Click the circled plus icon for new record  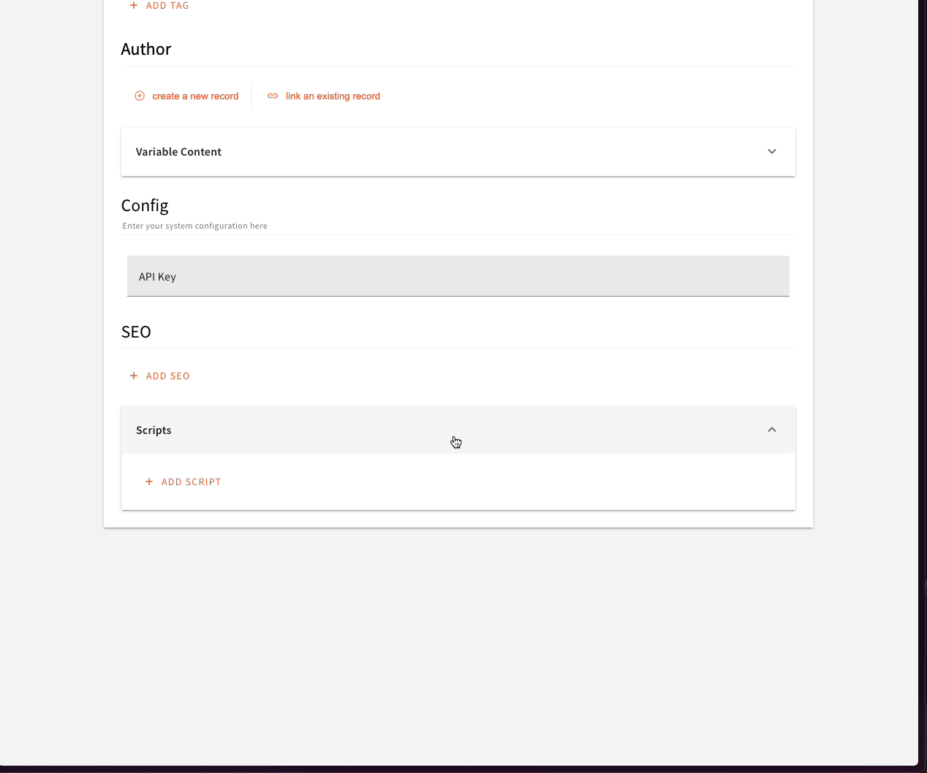(x=140, y=96)
